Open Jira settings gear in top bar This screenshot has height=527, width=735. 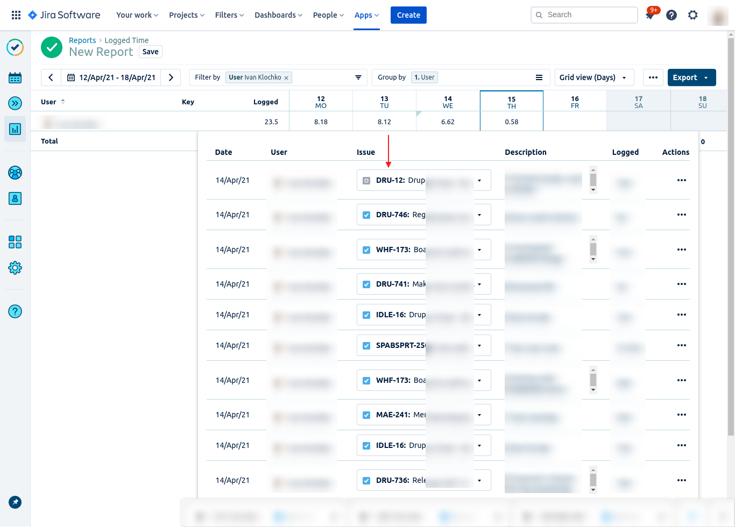[x=693, y=15]
